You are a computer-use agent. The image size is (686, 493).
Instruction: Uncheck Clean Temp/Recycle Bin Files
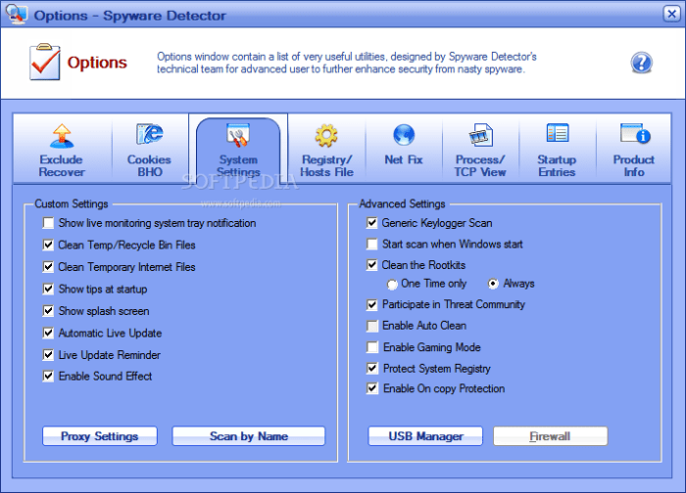tap(49, 245)
